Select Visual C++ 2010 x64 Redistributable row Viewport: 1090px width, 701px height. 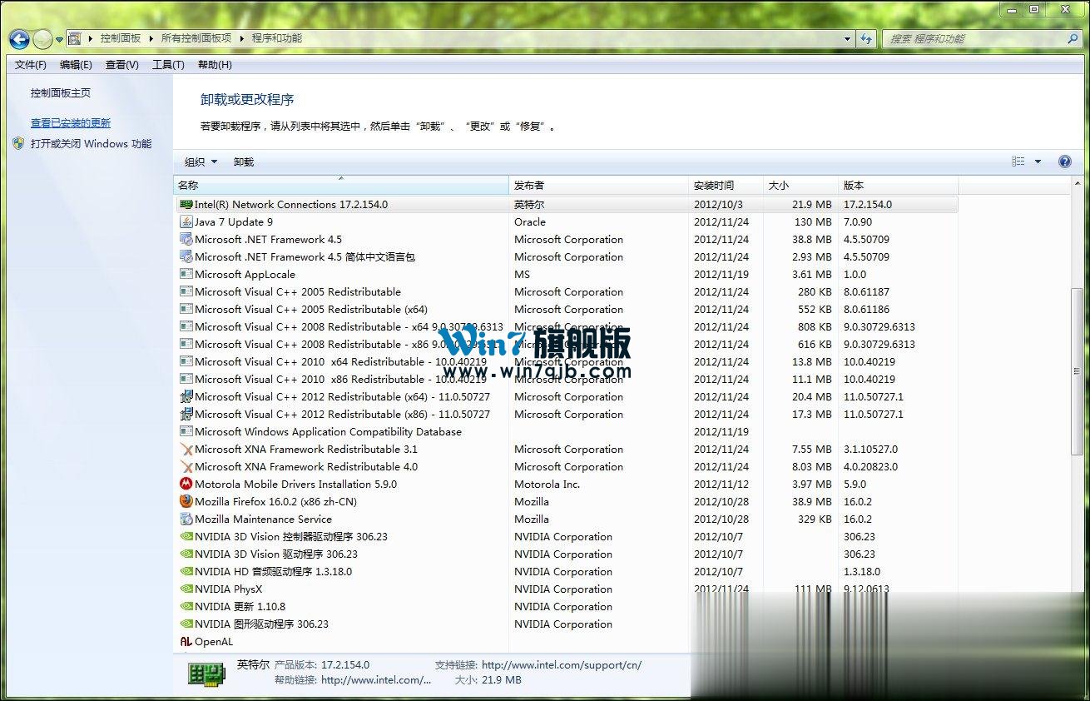[x=566, y=361]
